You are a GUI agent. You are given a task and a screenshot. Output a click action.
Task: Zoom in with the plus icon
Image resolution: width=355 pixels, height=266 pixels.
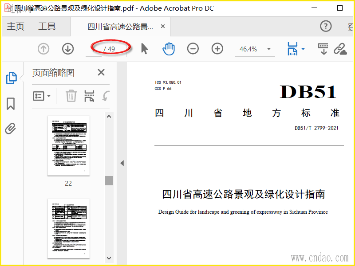217,49
